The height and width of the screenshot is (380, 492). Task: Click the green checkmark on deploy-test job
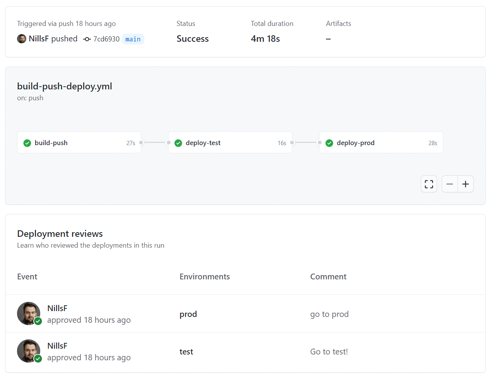[x=178, y=143]
